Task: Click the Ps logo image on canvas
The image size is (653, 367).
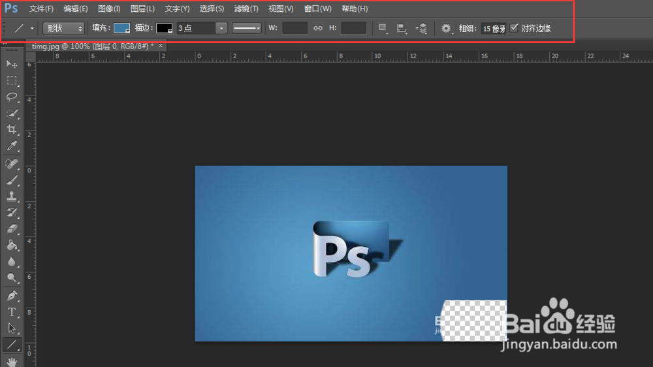Action: [x=357, y=249]
